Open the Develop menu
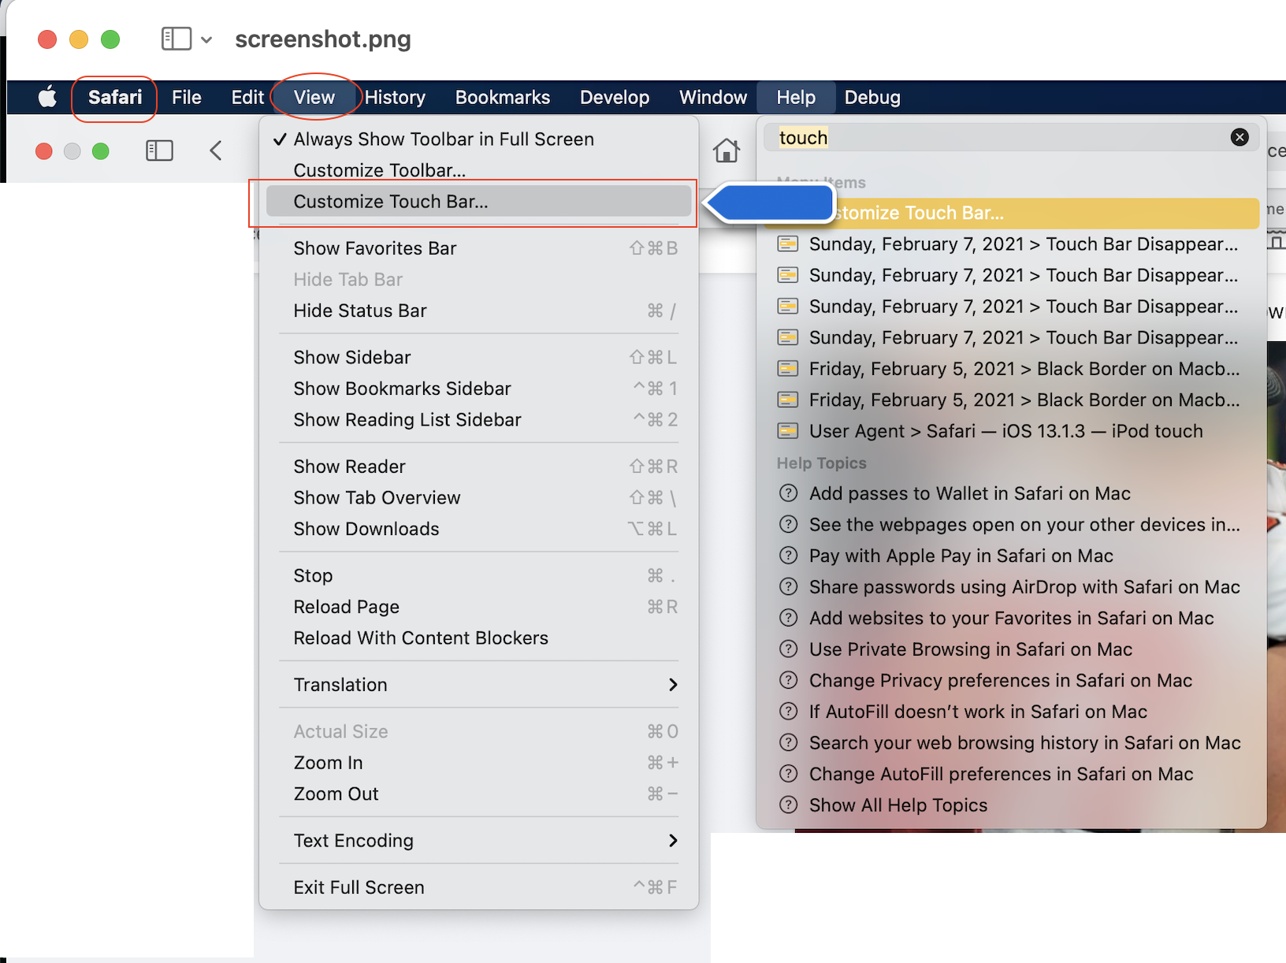 (615, 97)
